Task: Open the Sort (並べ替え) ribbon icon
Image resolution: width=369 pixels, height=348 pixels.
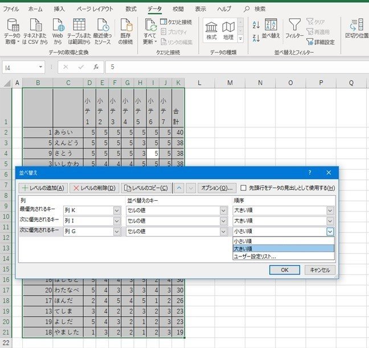Action: [271, 28]
